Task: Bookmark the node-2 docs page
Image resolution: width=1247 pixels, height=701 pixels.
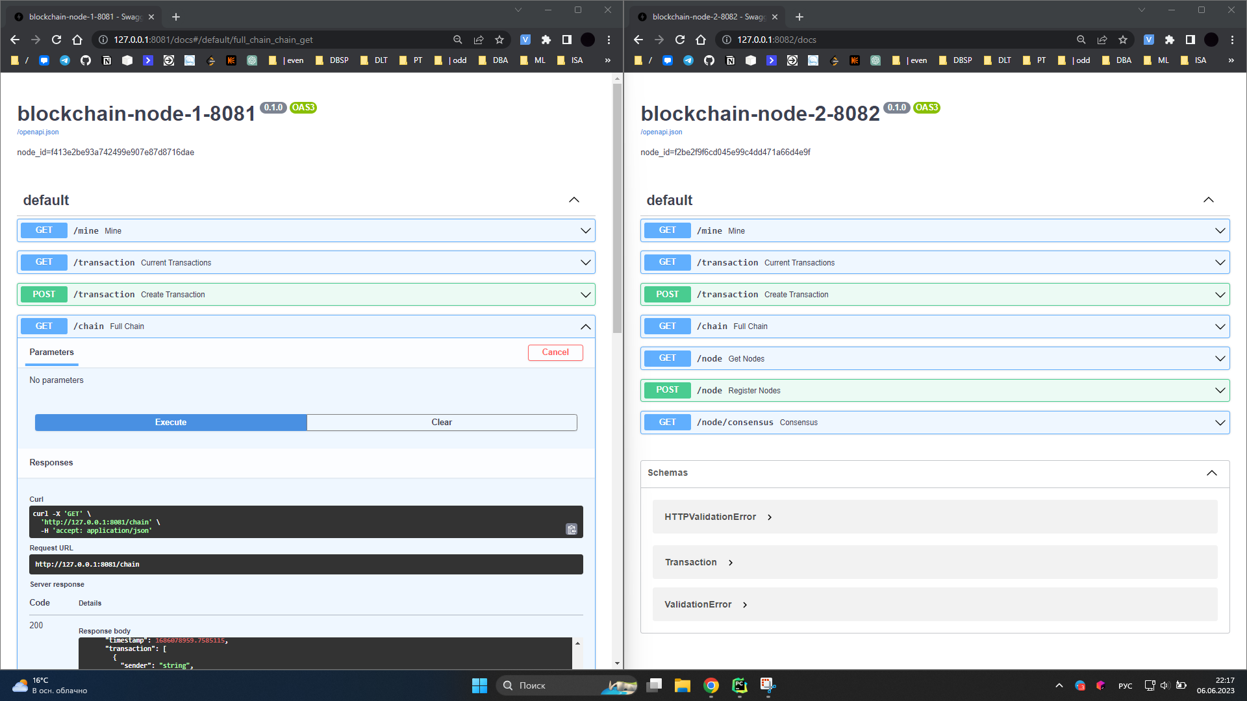Action: point(1122,40)
